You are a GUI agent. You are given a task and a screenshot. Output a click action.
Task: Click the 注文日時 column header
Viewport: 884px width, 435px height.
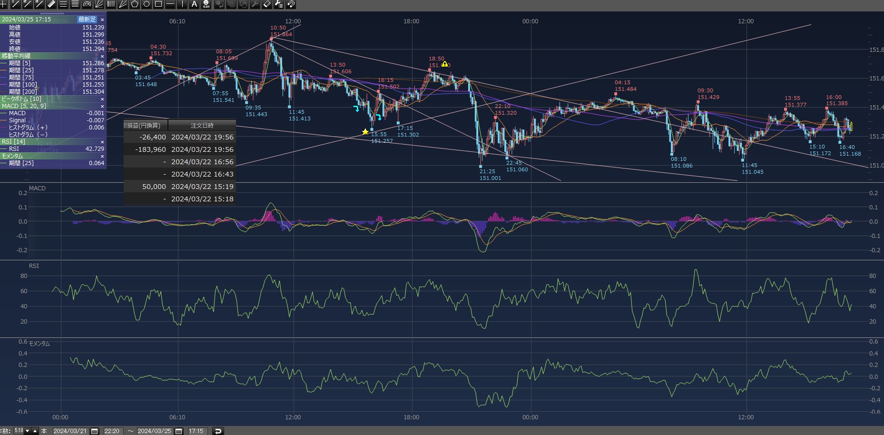202,125
